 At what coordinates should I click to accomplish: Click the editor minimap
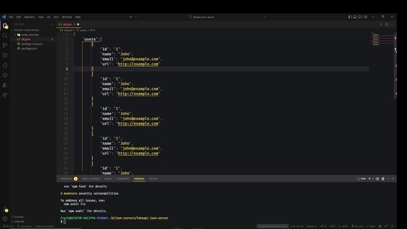(382, 39)
